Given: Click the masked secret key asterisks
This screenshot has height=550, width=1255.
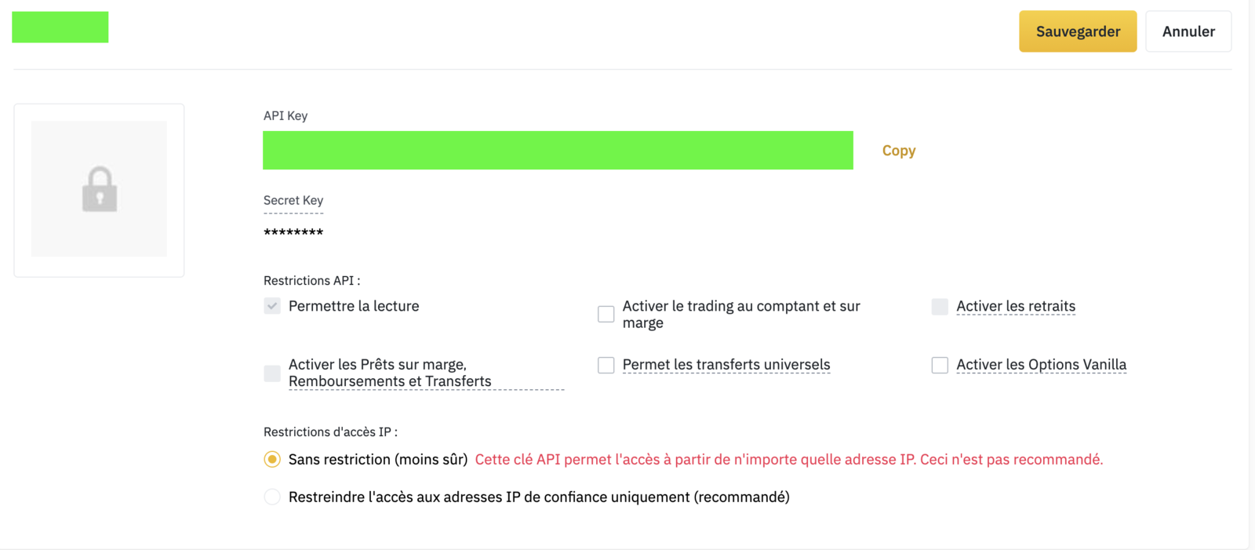Looking at the screenshot, I should tap(293, 232).
